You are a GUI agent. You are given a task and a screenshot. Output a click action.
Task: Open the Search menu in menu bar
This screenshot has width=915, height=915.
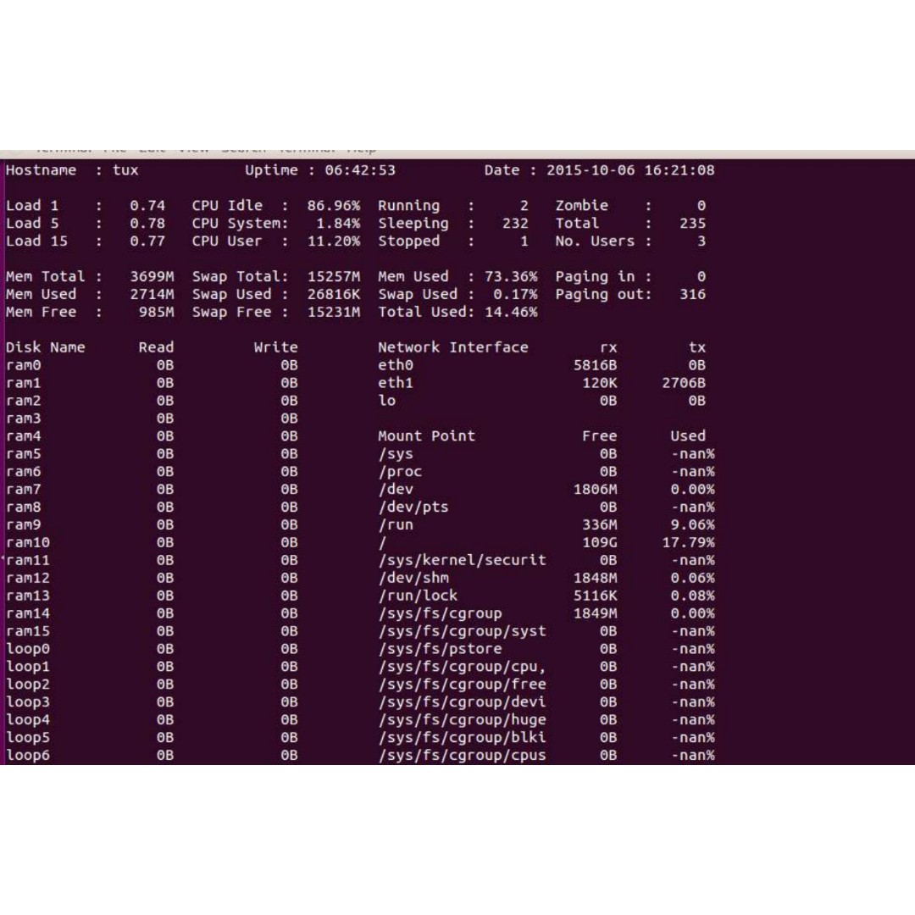pos(243,150)
